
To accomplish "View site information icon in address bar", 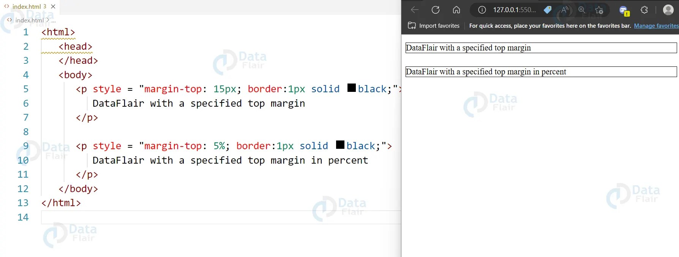I will (x=482, y=10).
